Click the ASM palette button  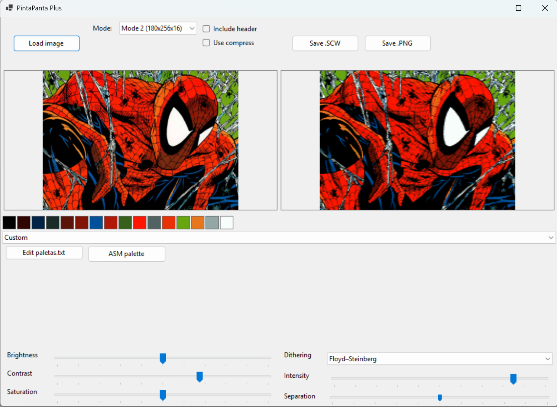[127, 254]
